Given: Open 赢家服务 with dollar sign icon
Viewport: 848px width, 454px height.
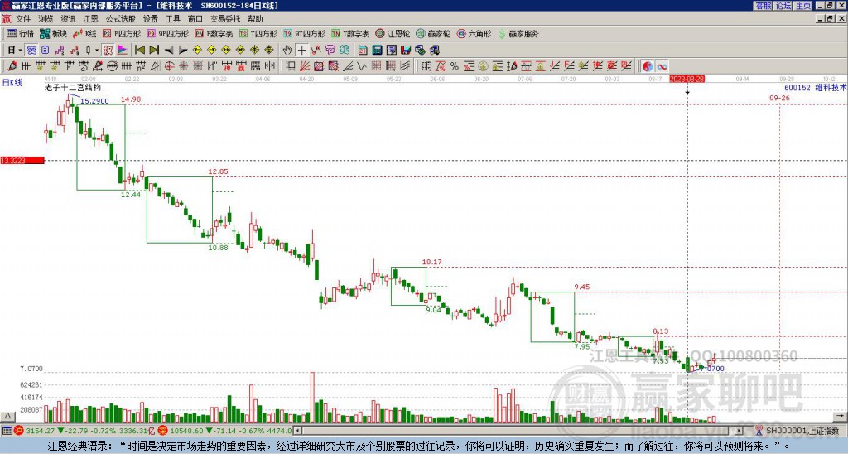Looking at the screenshot, I should (518, 33).
